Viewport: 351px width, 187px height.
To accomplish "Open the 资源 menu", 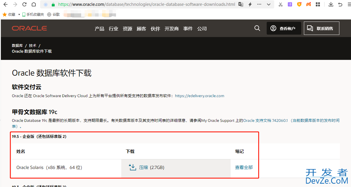I will (x=127, y=29).
